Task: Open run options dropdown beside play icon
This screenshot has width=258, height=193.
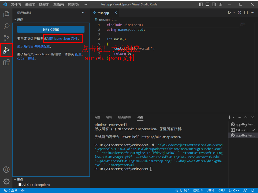Action: (x=233, y=13)
